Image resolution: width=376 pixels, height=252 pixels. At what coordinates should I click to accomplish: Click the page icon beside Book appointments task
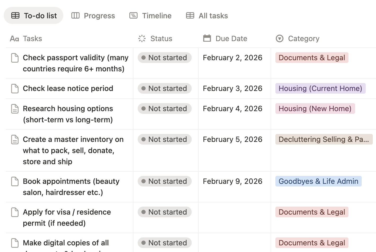click(x=15, y=181)
